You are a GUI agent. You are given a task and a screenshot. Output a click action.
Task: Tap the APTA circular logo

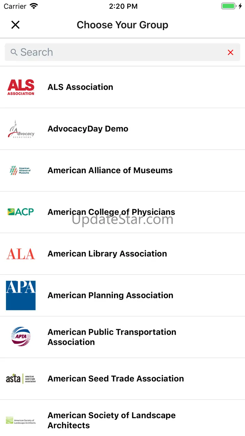pyautogui.click(x=21, y=337)
